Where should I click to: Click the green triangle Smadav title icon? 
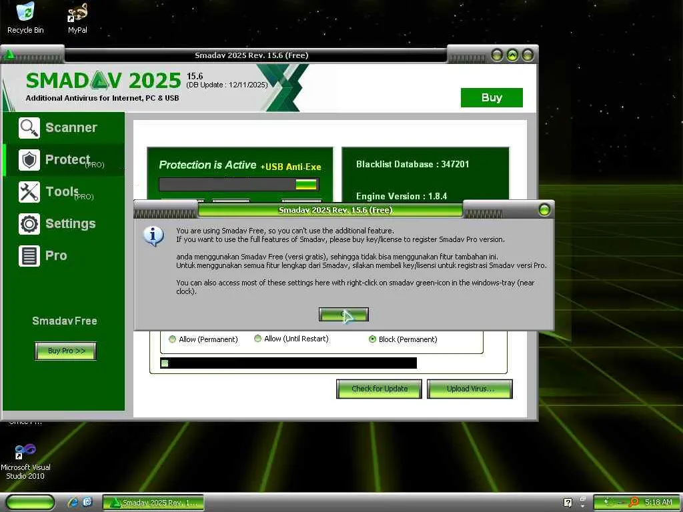[9, 55]
